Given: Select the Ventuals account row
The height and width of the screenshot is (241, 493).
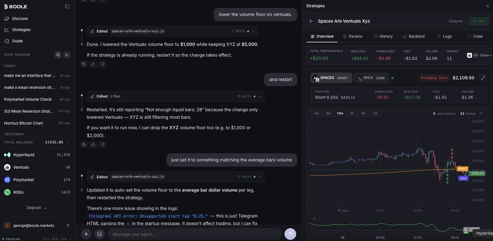Looking at the screenshot, I should [x=37, y=167].
